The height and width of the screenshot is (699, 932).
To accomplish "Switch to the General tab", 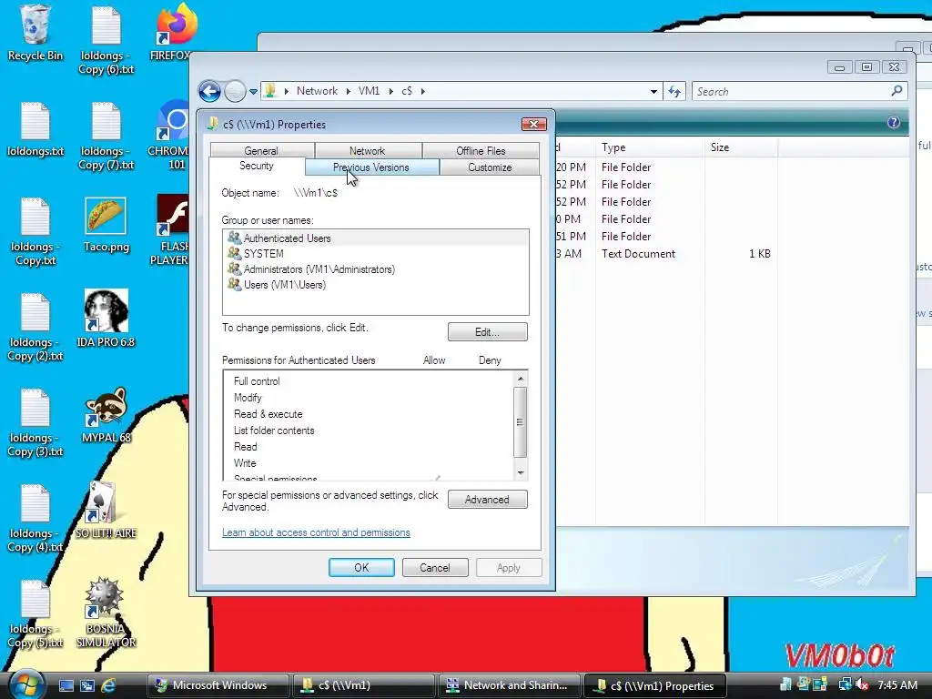I will coord(261,150).
